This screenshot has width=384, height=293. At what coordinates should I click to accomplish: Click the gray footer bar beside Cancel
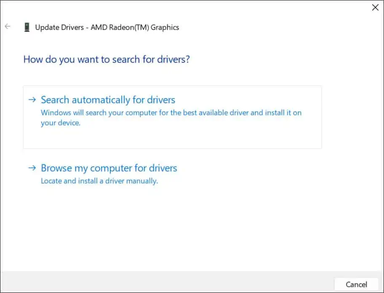(167, 282)
